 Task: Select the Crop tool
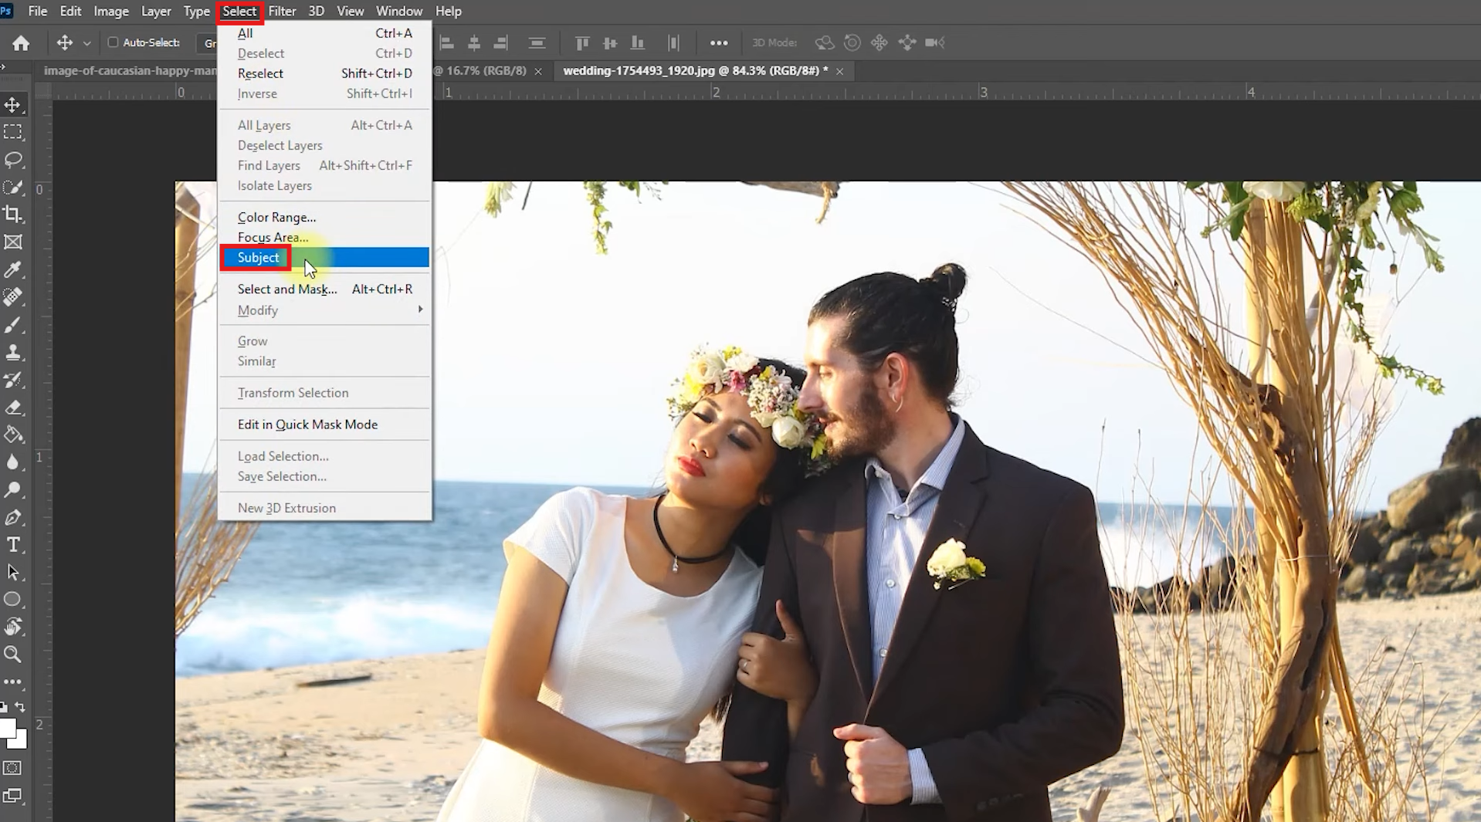pyautogui.click(x=13, y=215)
